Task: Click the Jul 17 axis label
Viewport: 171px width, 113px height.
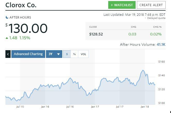Action: (120, 107)
